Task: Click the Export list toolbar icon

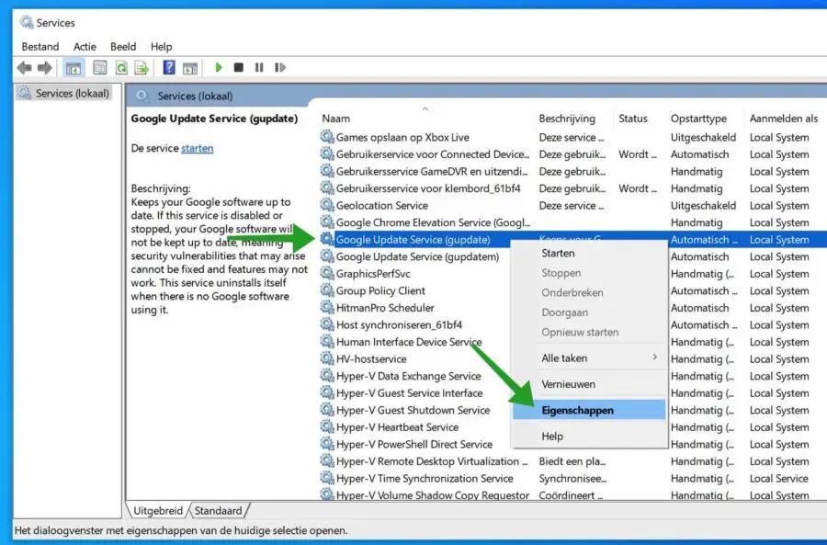Action: (x=142, y=67)
